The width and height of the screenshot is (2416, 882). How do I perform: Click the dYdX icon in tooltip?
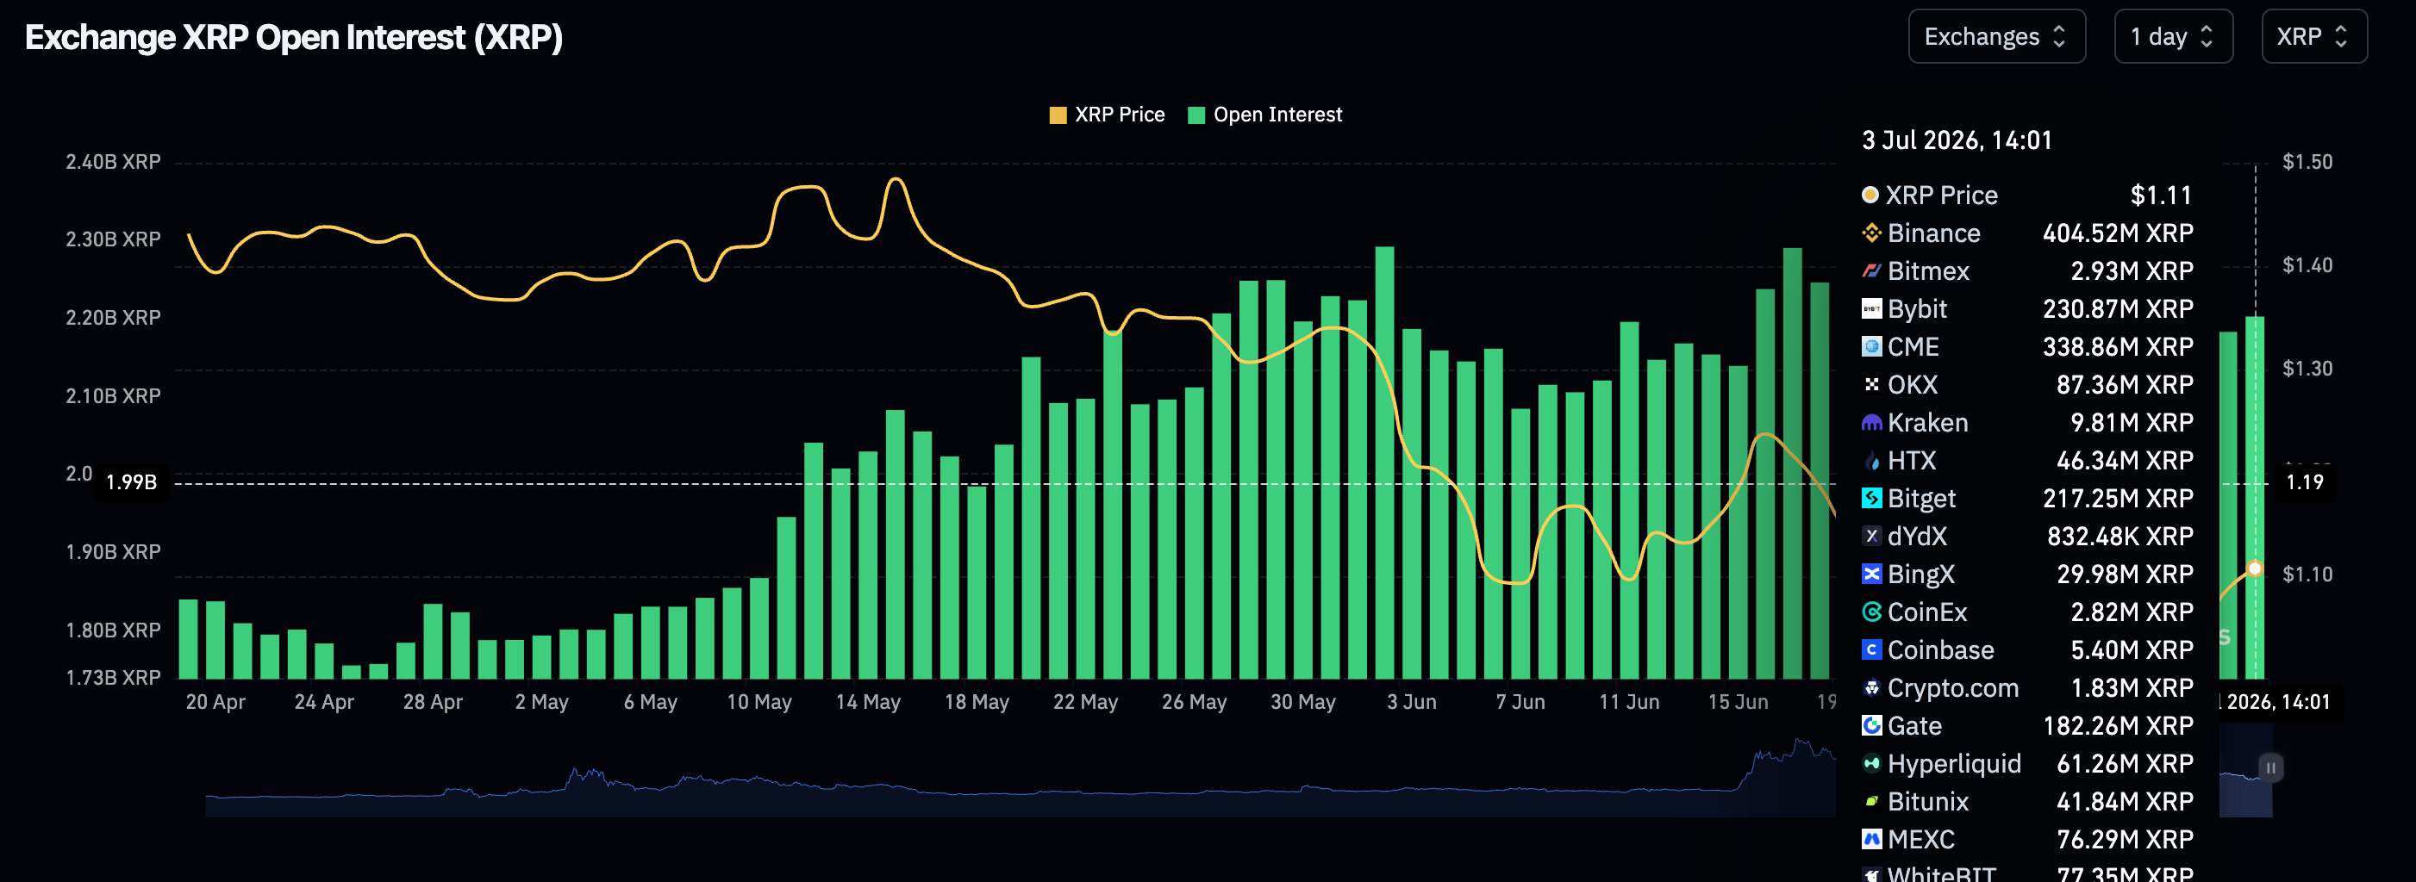pos(1871,536)
